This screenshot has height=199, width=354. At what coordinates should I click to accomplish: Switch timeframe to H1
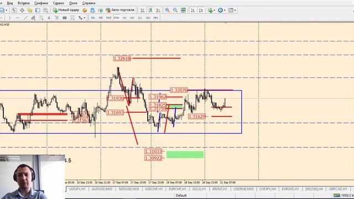tap(124, 18)
